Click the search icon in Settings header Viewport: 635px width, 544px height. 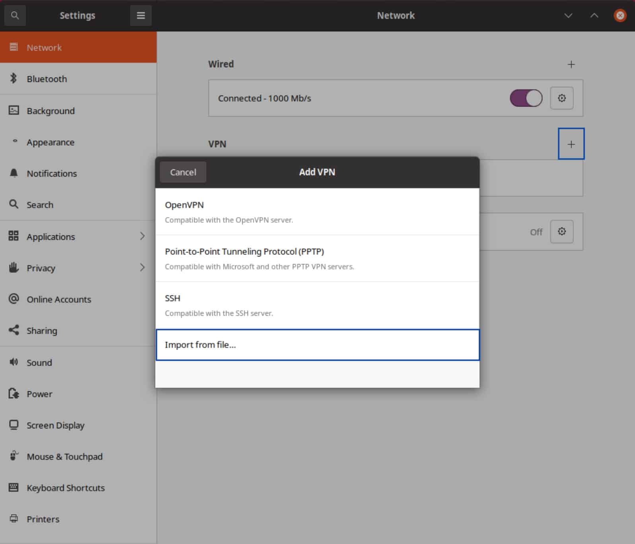[15, 16]
